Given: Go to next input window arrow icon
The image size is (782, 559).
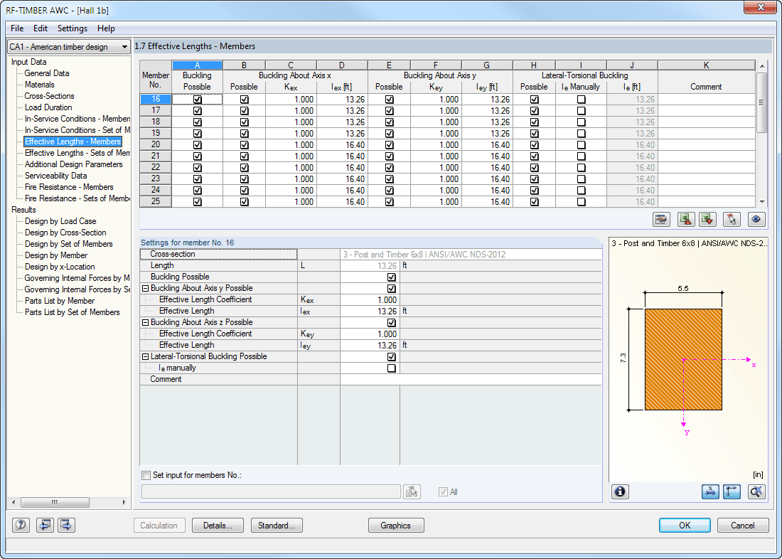Looking at the screenshot, I should [66, 525].
